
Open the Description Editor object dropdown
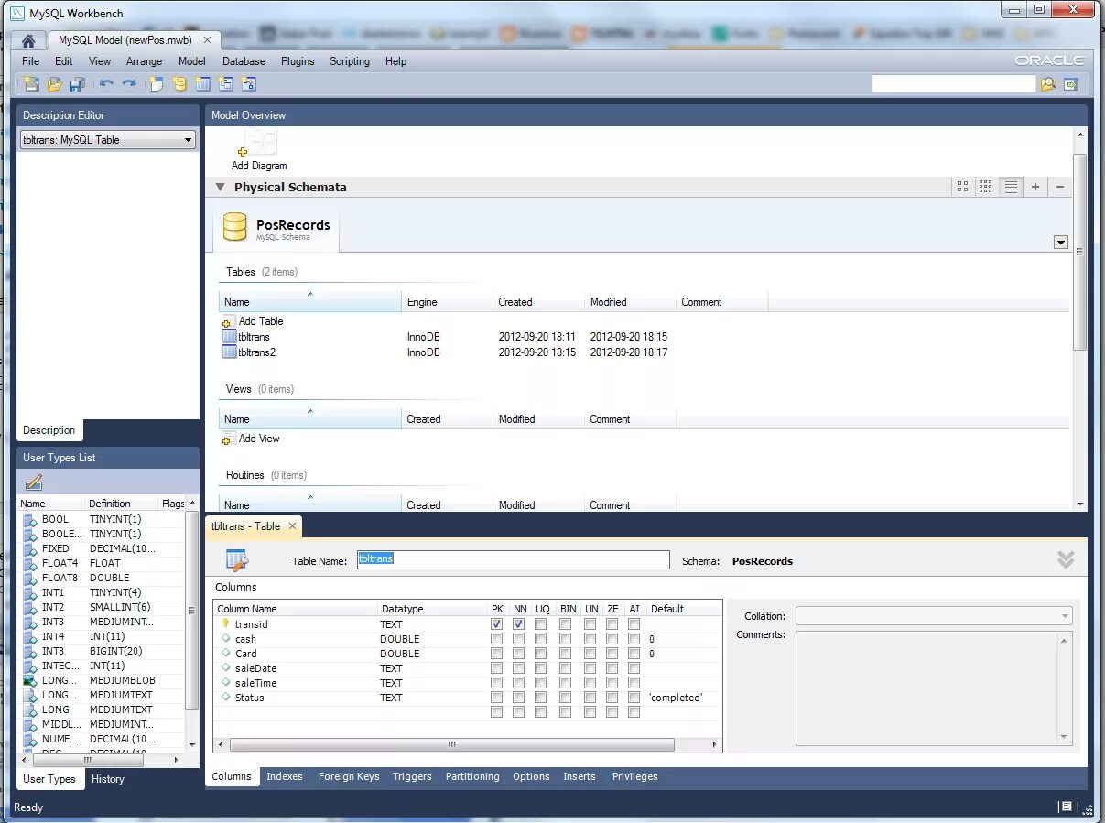pyautogui.click(x=188, y=139)
